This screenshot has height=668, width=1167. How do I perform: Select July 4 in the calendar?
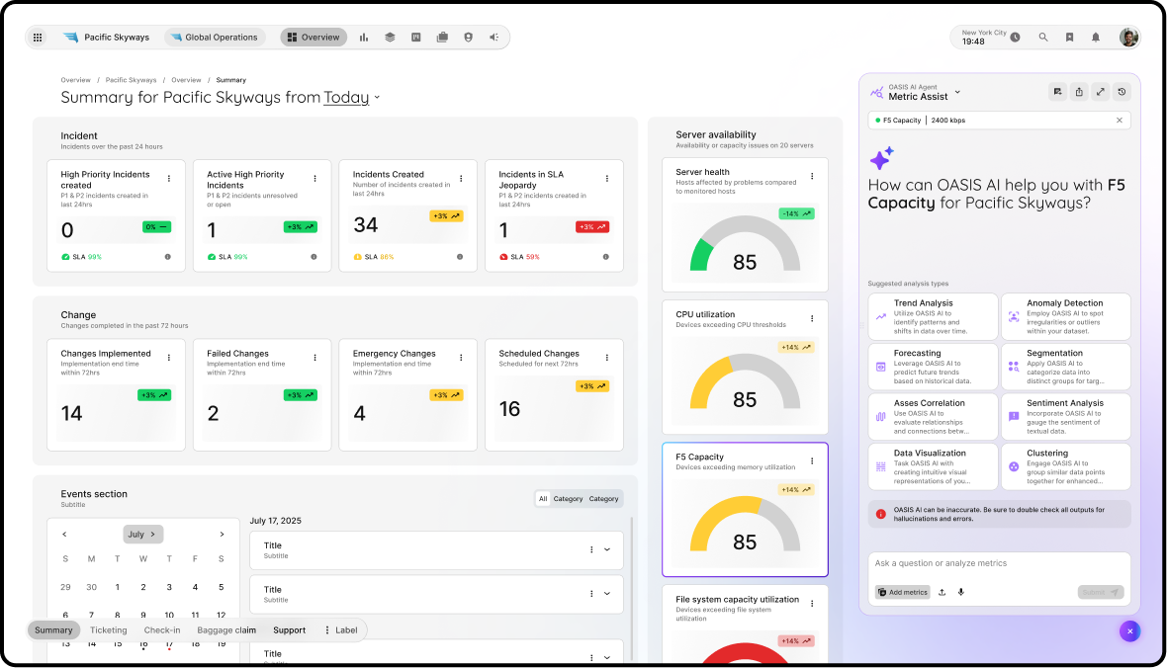point(195,587)
